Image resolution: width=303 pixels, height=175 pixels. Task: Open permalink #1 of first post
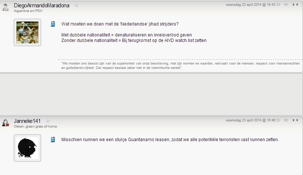point(286,5)
